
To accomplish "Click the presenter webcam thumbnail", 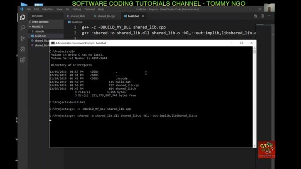I will click(269, 8).
